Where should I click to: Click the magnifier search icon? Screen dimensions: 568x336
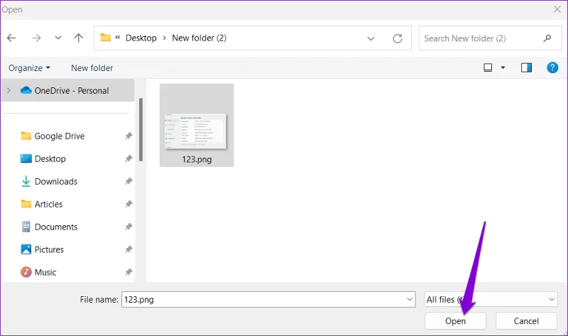(547, 38)
